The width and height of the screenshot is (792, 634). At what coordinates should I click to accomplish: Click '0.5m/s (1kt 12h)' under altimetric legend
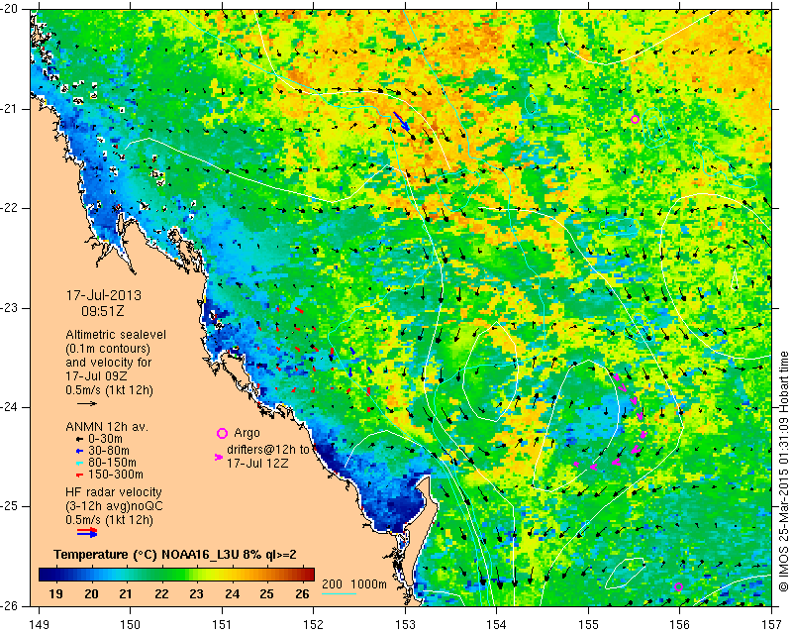109,390
